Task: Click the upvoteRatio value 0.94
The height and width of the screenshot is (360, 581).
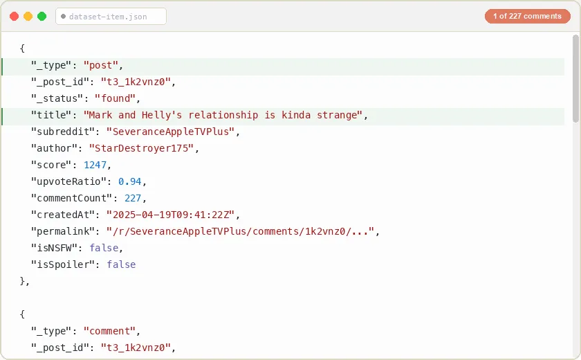Action: [130, 181]
